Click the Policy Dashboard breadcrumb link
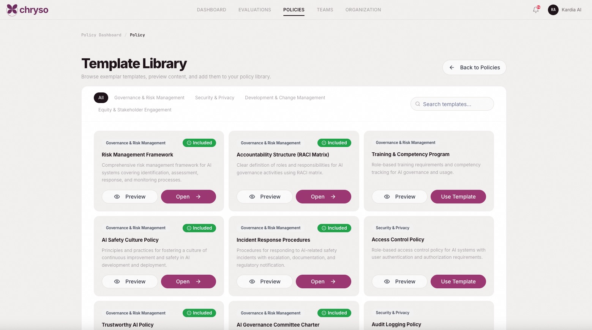 click(x=101, y=35)
